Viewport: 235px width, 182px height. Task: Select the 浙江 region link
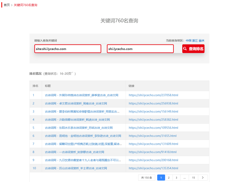pos(195,41)
